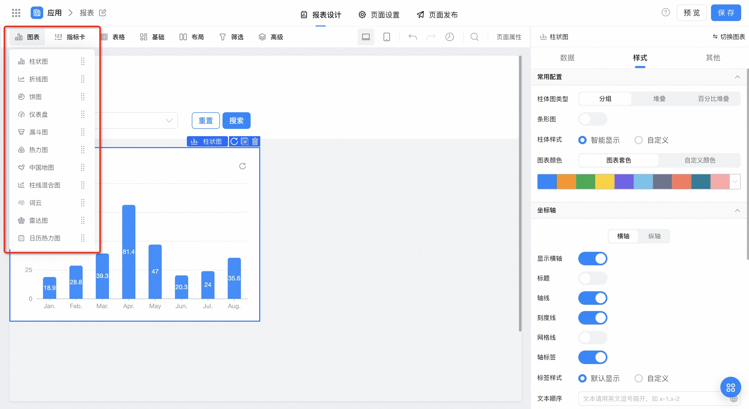Click the history clock icon
This screenshot has height=409, width=749.
point(449,37)
